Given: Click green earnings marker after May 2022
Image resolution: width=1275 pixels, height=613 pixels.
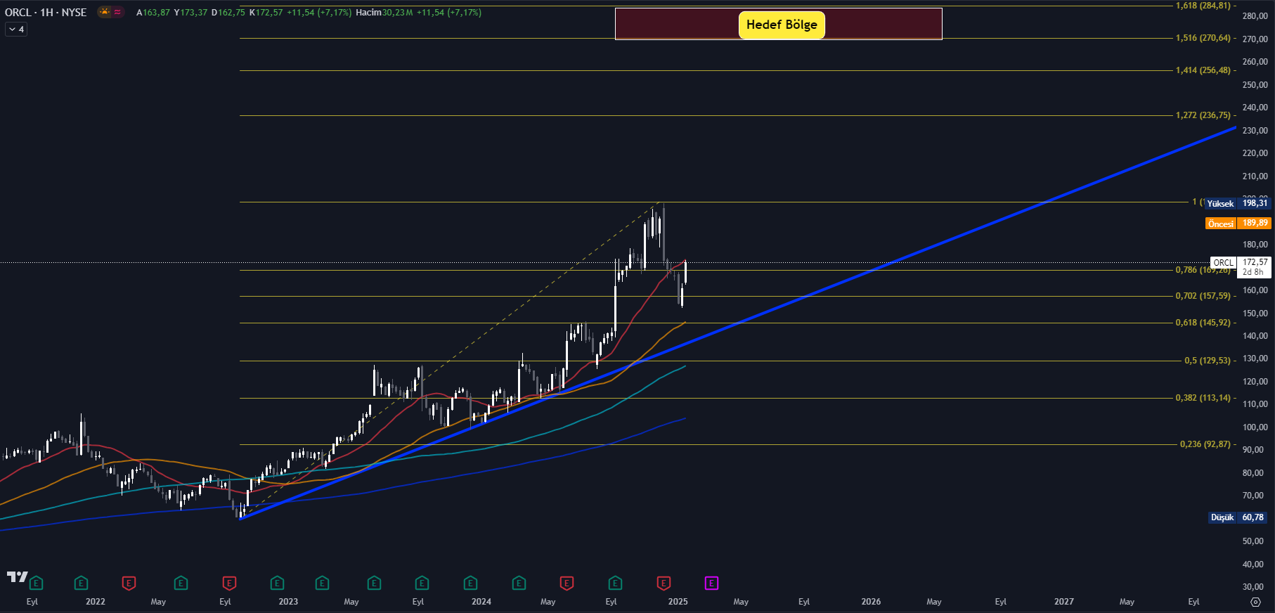Looking at the screenshot, I should point(181,583).
